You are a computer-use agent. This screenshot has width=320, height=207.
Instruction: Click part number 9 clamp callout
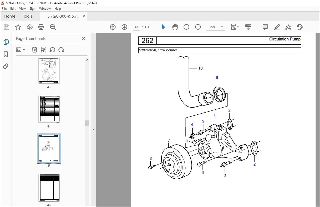pos(217,78)
